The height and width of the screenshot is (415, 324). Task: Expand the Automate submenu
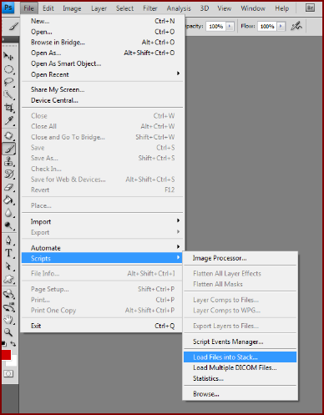(103, 248)
